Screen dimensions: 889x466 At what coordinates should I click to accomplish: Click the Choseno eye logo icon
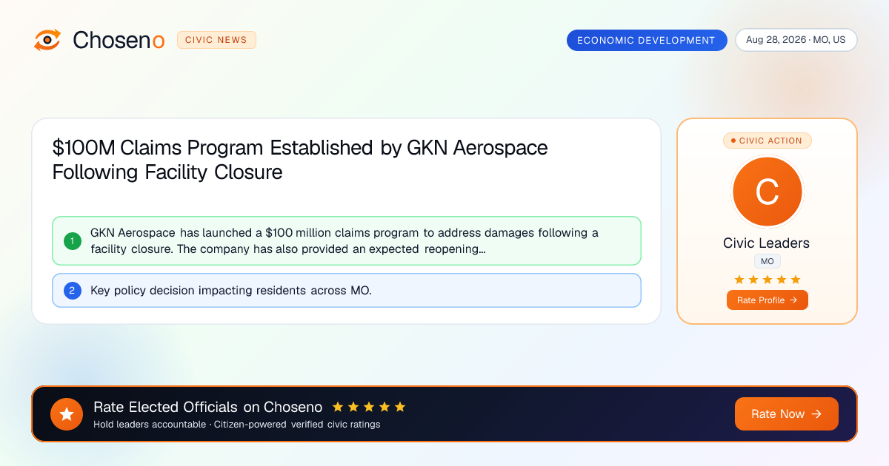pos(47,40)
